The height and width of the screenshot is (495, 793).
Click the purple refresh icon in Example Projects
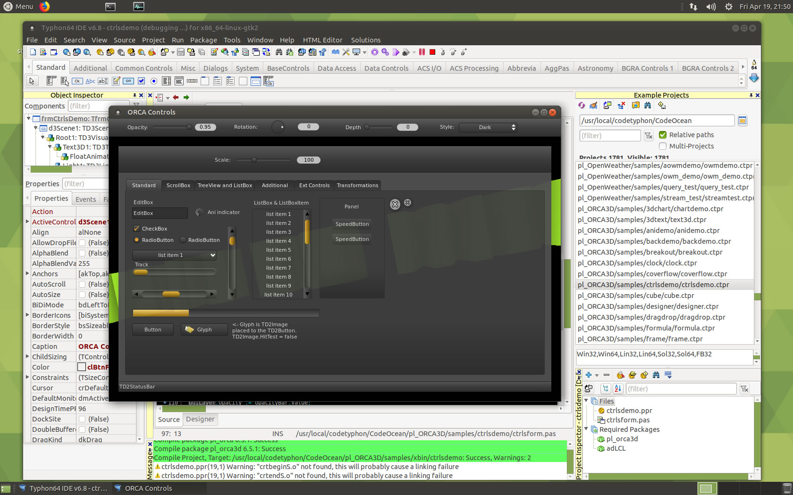(x=582, y=105)
